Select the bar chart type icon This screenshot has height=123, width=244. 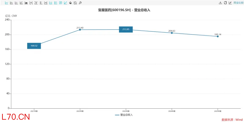[x=11, y=3]
